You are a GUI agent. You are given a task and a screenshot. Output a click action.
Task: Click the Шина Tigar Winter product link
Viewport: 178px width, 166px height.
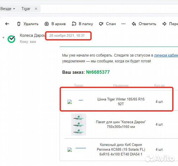[x=121, y=102]
